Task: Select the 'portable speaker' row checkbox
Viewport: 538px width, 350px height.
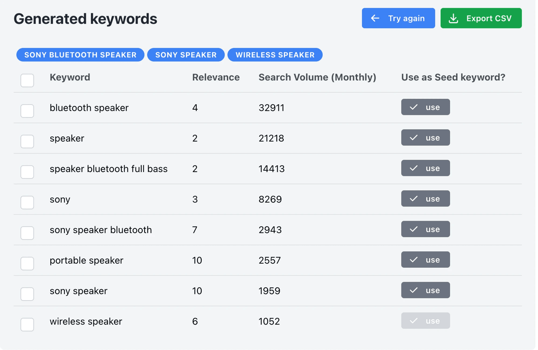Action: pos(27,263)
